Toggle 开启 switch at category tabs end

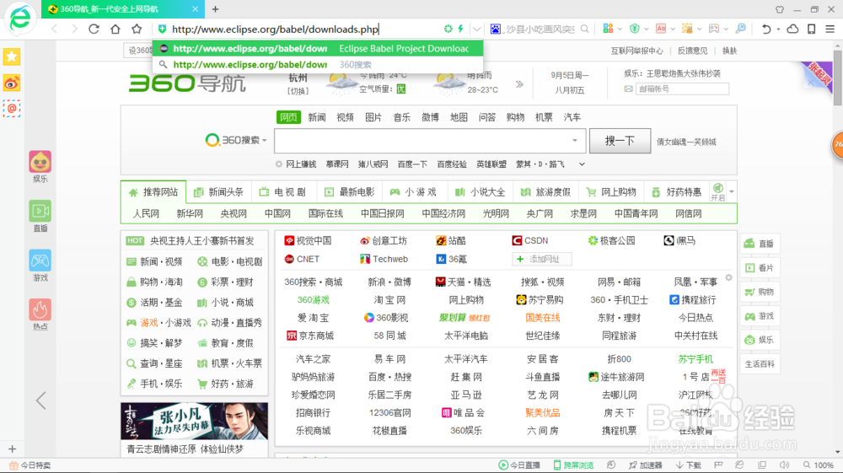718,192
